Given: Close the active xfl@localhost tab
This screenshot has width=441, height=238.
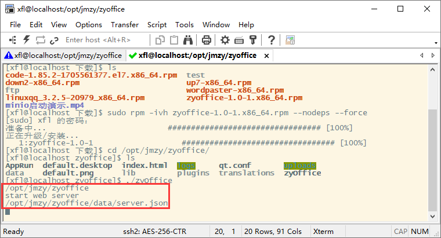Looking at the screenshot, I should (266, 56).
